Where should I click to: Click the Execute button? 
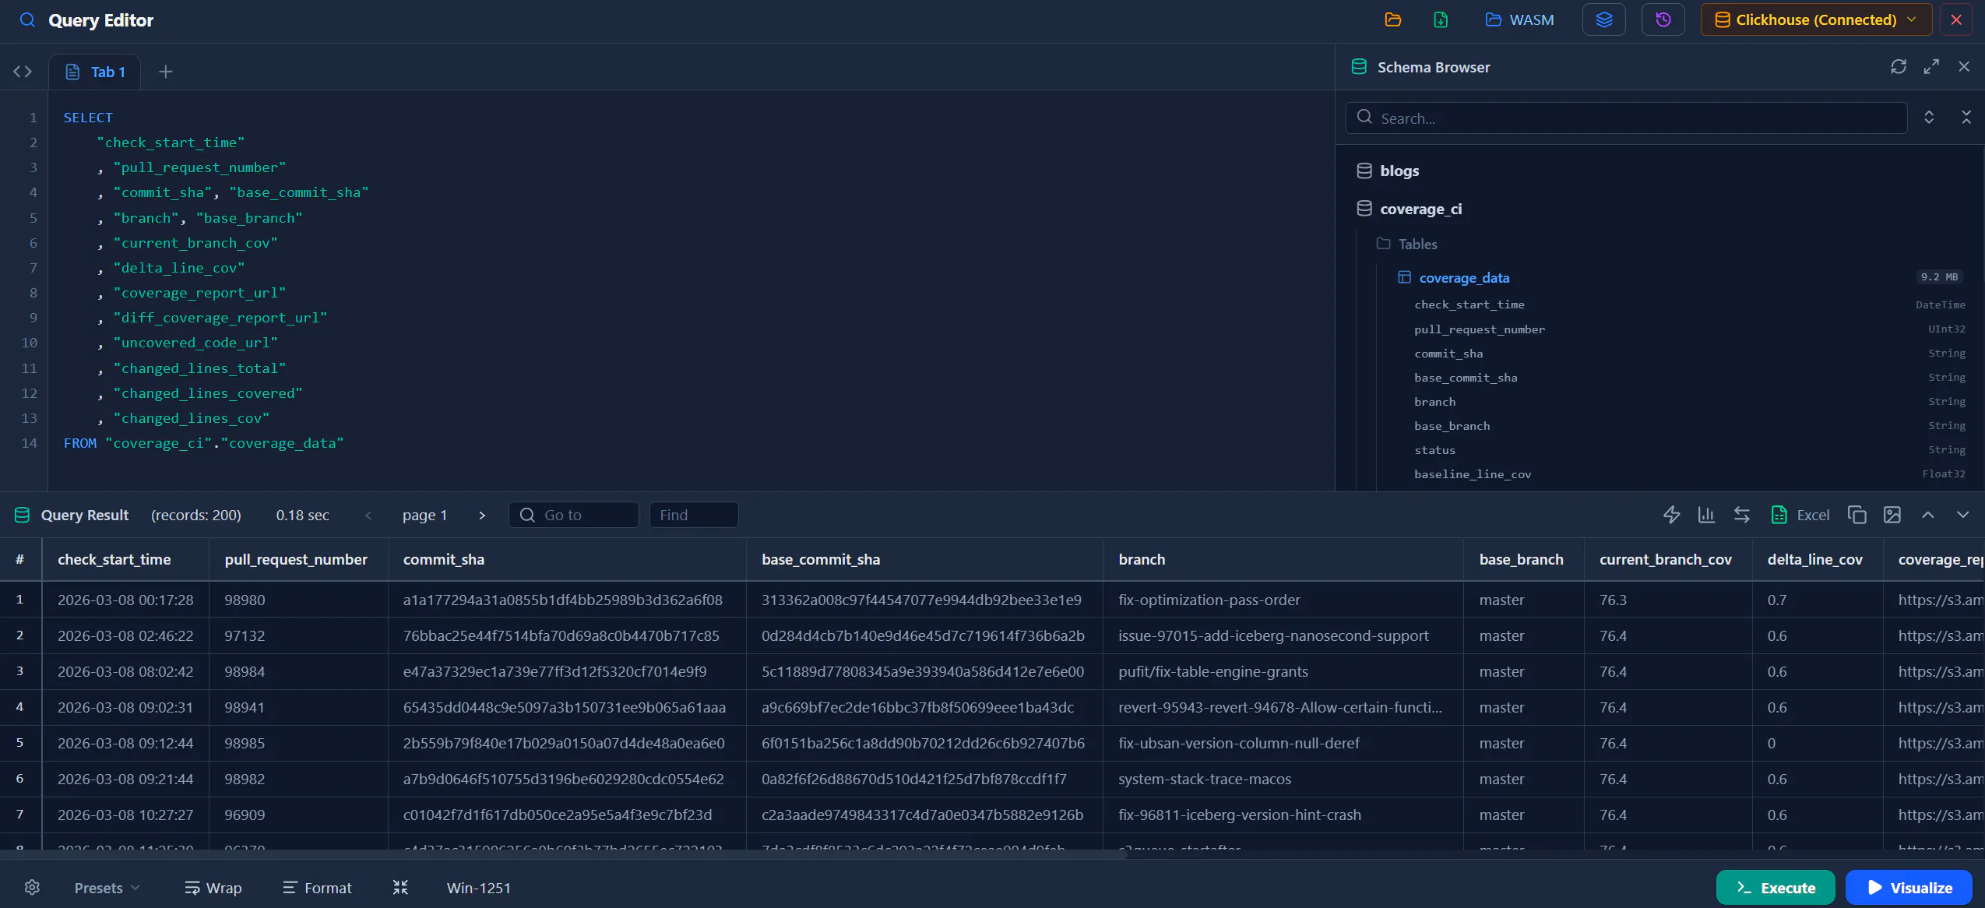click(1776, 888)
